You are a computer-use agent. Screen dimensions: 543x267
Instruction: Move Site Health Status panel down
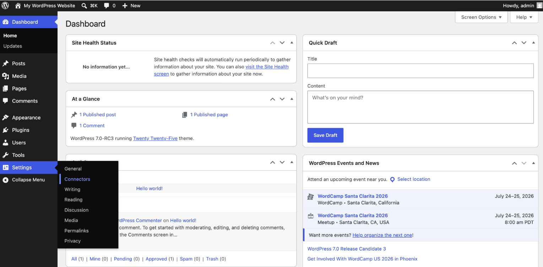[x=282, y=43]
